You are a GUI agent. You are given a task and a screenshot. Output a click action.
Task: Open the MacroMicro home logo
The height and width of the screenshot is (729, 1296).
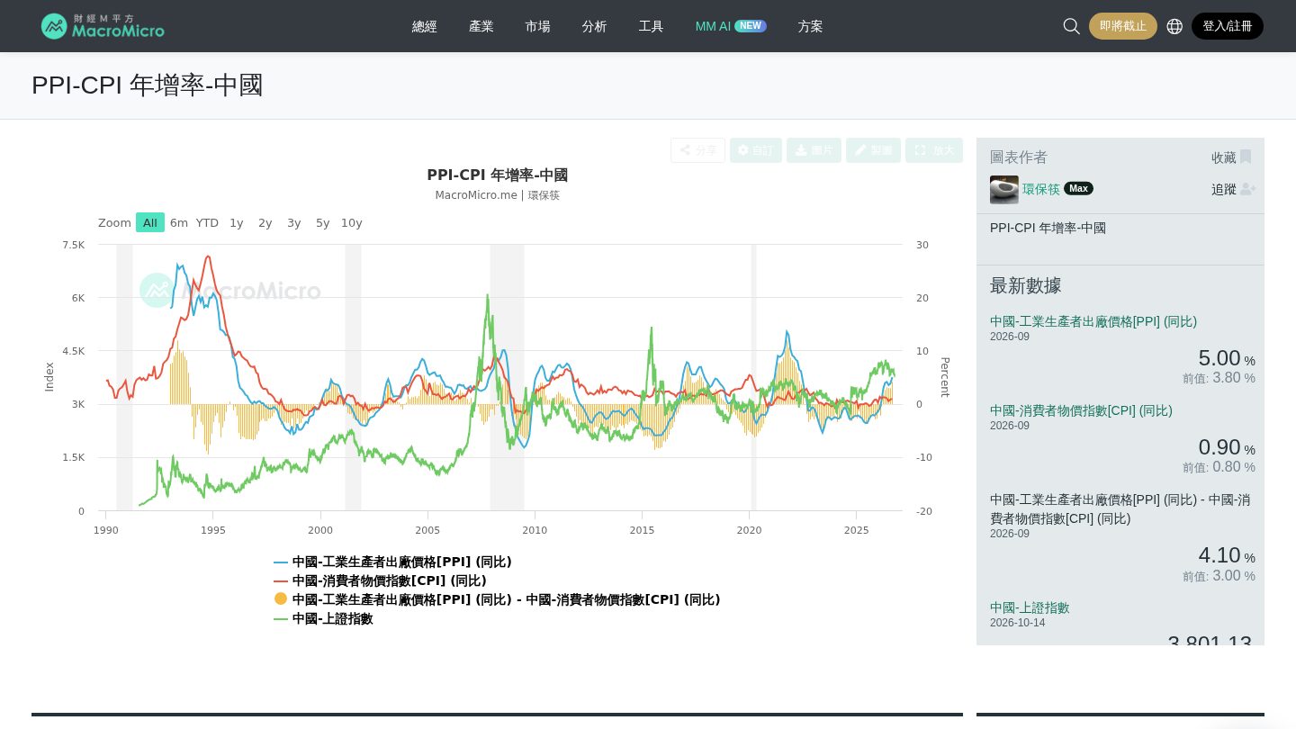tap(103, 26)
